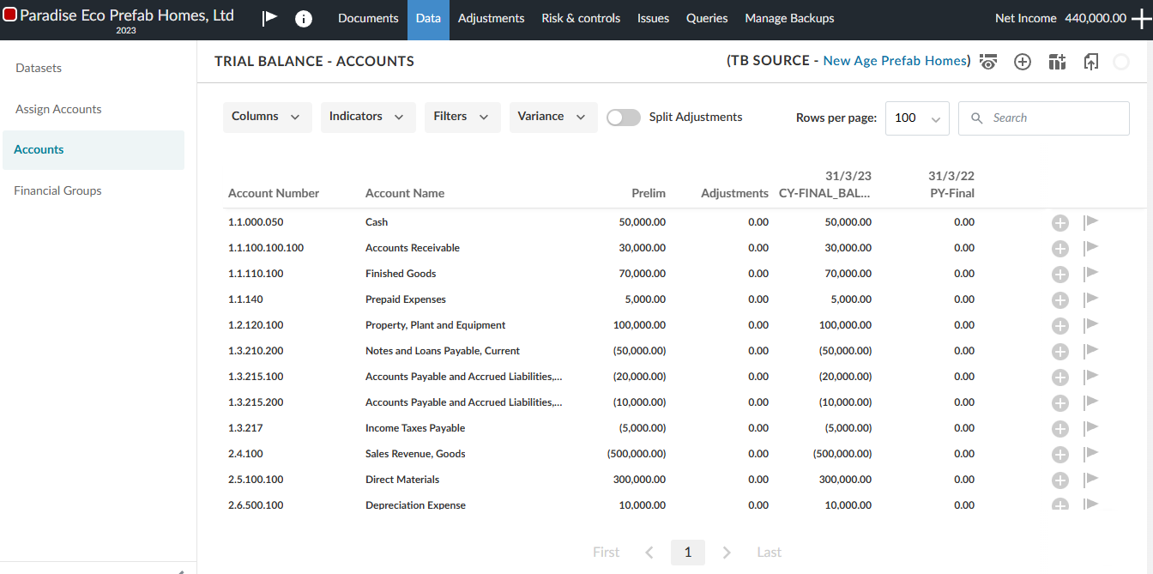Switch to the Adjustments menu
The height and width of the screenshot is (574, 1153).
(491, 17)
